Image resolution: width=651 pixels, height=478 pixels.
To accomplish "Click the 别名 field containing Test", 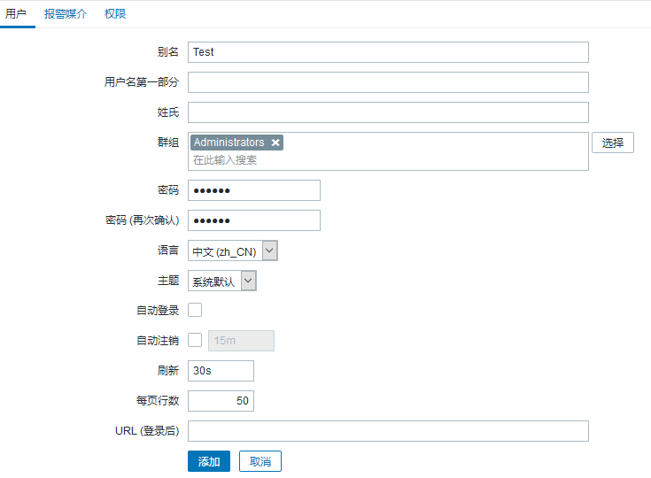I will coord(388,52).
